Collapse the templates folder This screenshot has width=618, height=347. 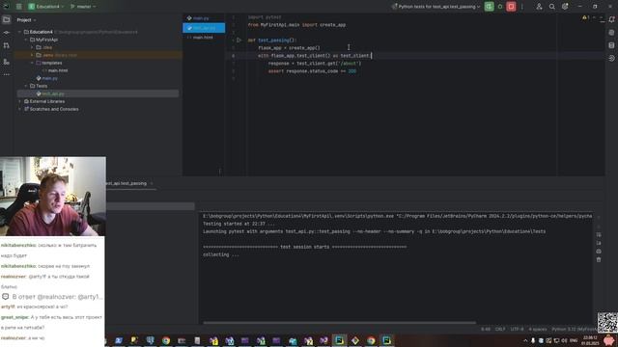click(x=32, y=63)
